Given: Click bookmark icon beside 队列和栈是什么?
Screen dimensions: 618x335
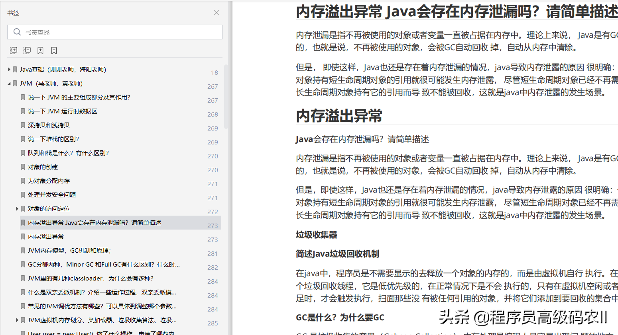Looking at the screenshot, I should point(23,153).
